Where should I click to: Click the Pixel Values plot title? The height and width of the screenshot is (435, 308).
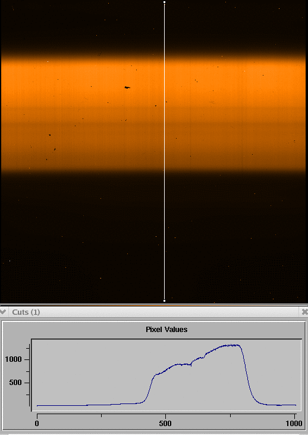(x=166, y=330)
